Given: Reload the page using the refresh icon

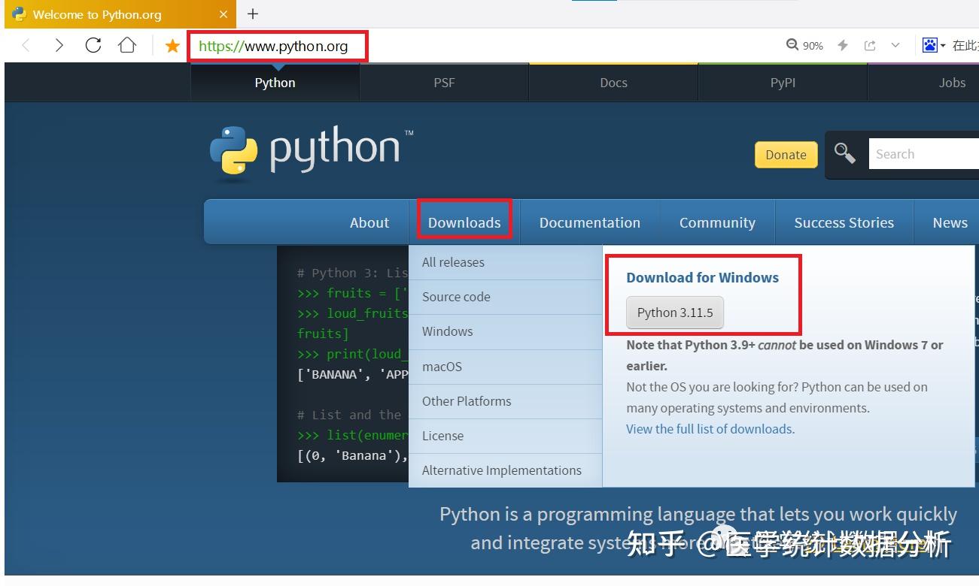Looking at the screenshot, I should (x=93, y=44).
